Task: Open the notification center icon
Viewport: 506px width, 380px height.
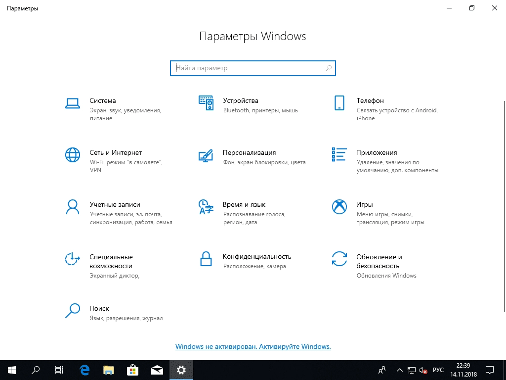Action: point(490,370)
